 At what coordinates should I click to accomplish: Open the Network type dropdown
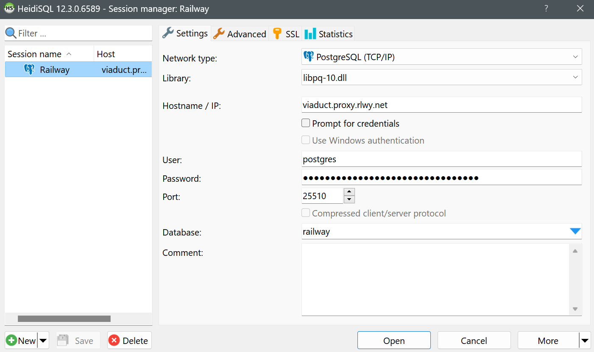[x=575, y=57]
